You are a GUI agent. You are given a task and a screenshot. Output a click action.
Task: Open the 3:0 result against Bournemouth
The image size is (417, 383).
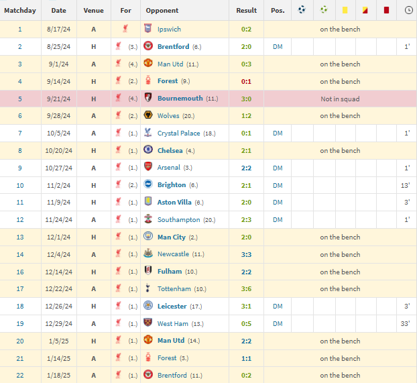click(246, 99)
